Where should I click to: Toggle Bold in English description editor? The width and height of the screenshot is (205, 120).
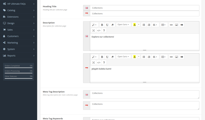pos(102,25)
